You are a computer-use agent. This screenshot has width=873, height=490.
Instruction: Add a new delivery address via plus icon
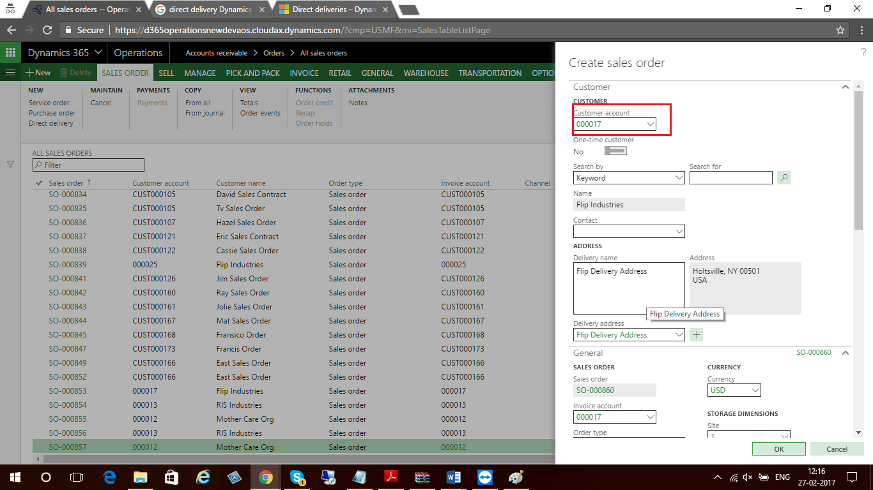[696, 334]
